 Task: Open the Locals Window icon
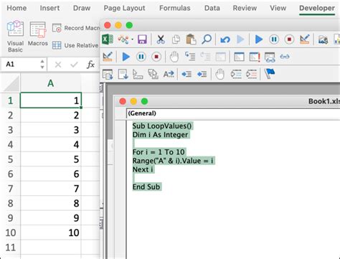[x=239, y=57]
